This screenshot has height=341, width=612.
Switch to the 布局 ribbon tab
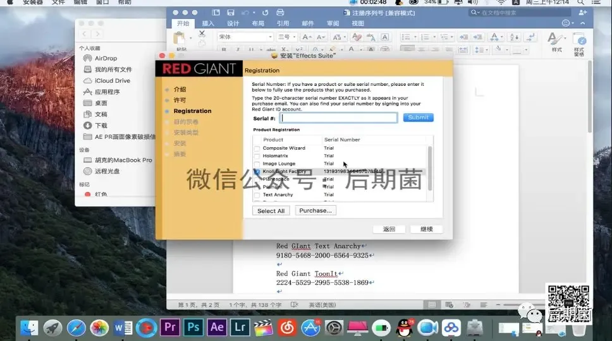(x=258, y=23)
